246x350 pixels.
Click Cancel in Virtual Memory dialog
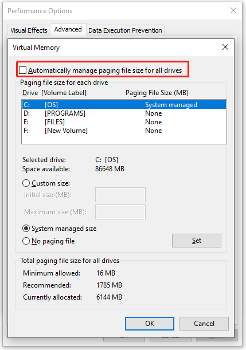click(x=204, y=324)
